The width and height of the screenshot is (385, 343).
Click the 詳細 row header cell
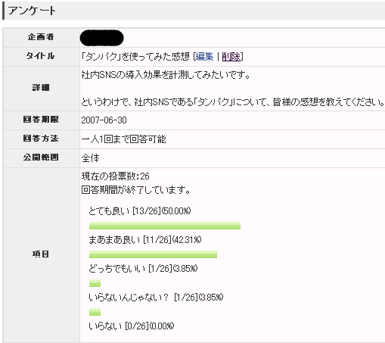41,88
